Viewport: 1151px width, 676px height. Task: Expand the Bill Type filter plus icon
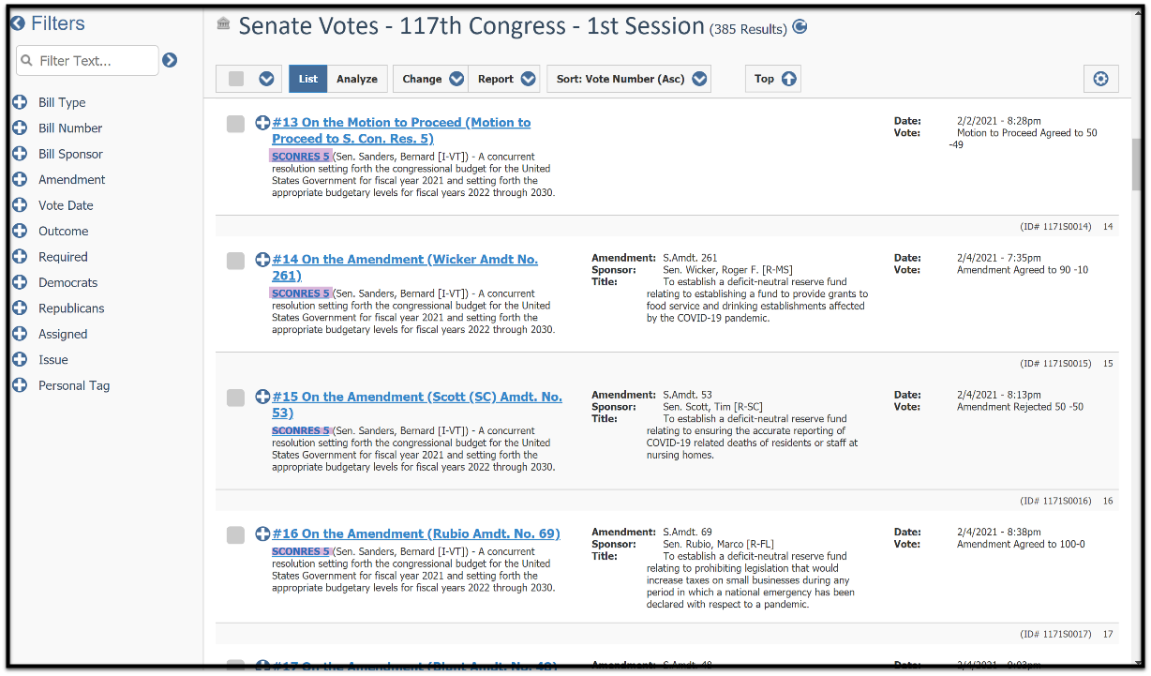pyautogui.click(x=20, y=102)
